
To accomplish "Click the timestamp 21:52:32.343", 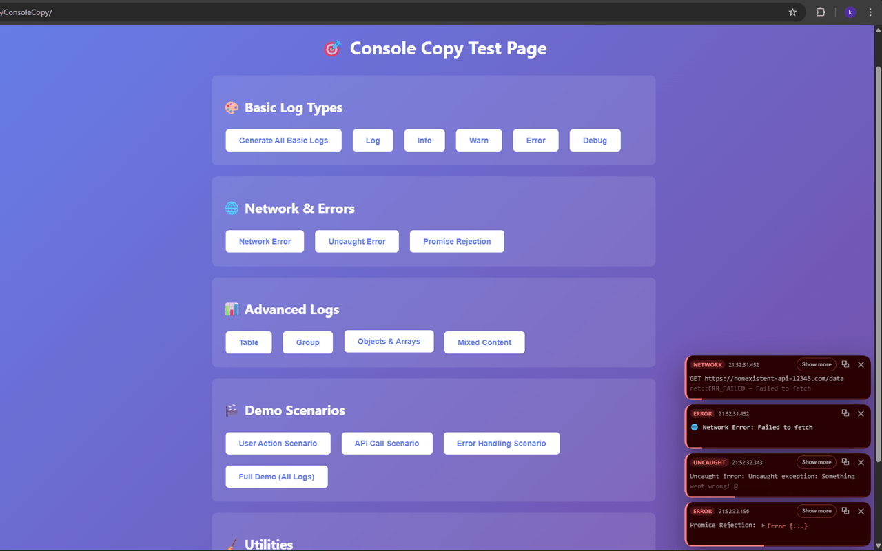I will pyautogui.click(x=748, y=463).
